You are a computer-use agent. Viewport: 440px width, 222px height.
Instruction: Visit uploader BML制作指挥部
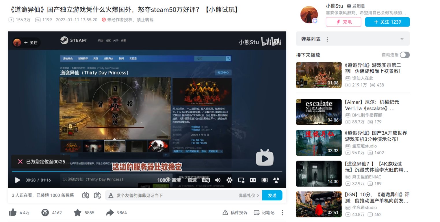(367, 115)
